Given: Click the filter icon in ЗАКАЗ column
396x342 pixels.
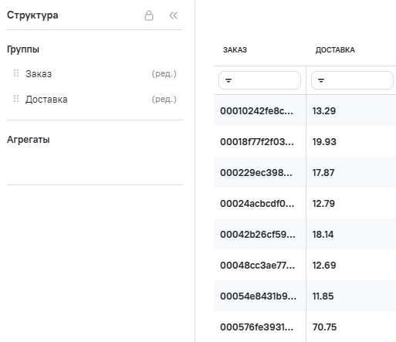Looking at the screenshot, I should click(x=228, y=80).
